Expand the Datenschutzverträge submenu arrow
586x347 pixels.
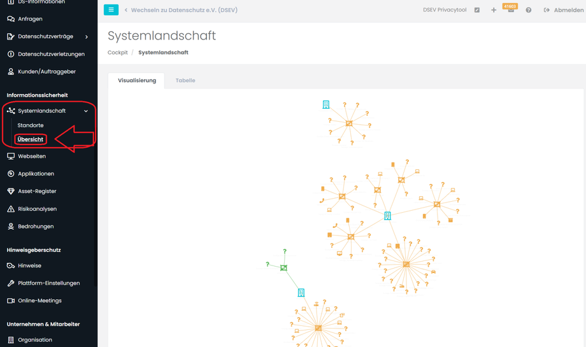pos(87,37)
